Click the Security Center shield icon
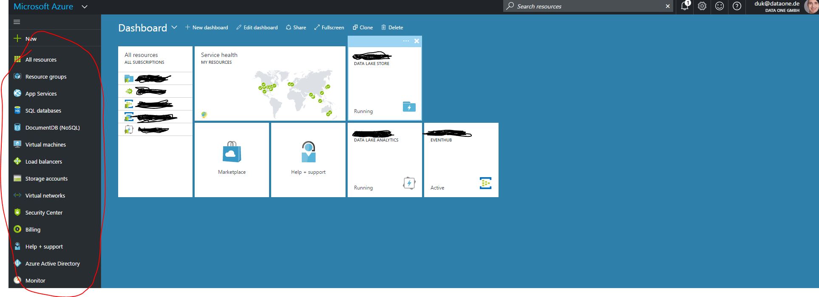This screenshot has width=819, height=297. pyautogui.click(x=17, y=212)
